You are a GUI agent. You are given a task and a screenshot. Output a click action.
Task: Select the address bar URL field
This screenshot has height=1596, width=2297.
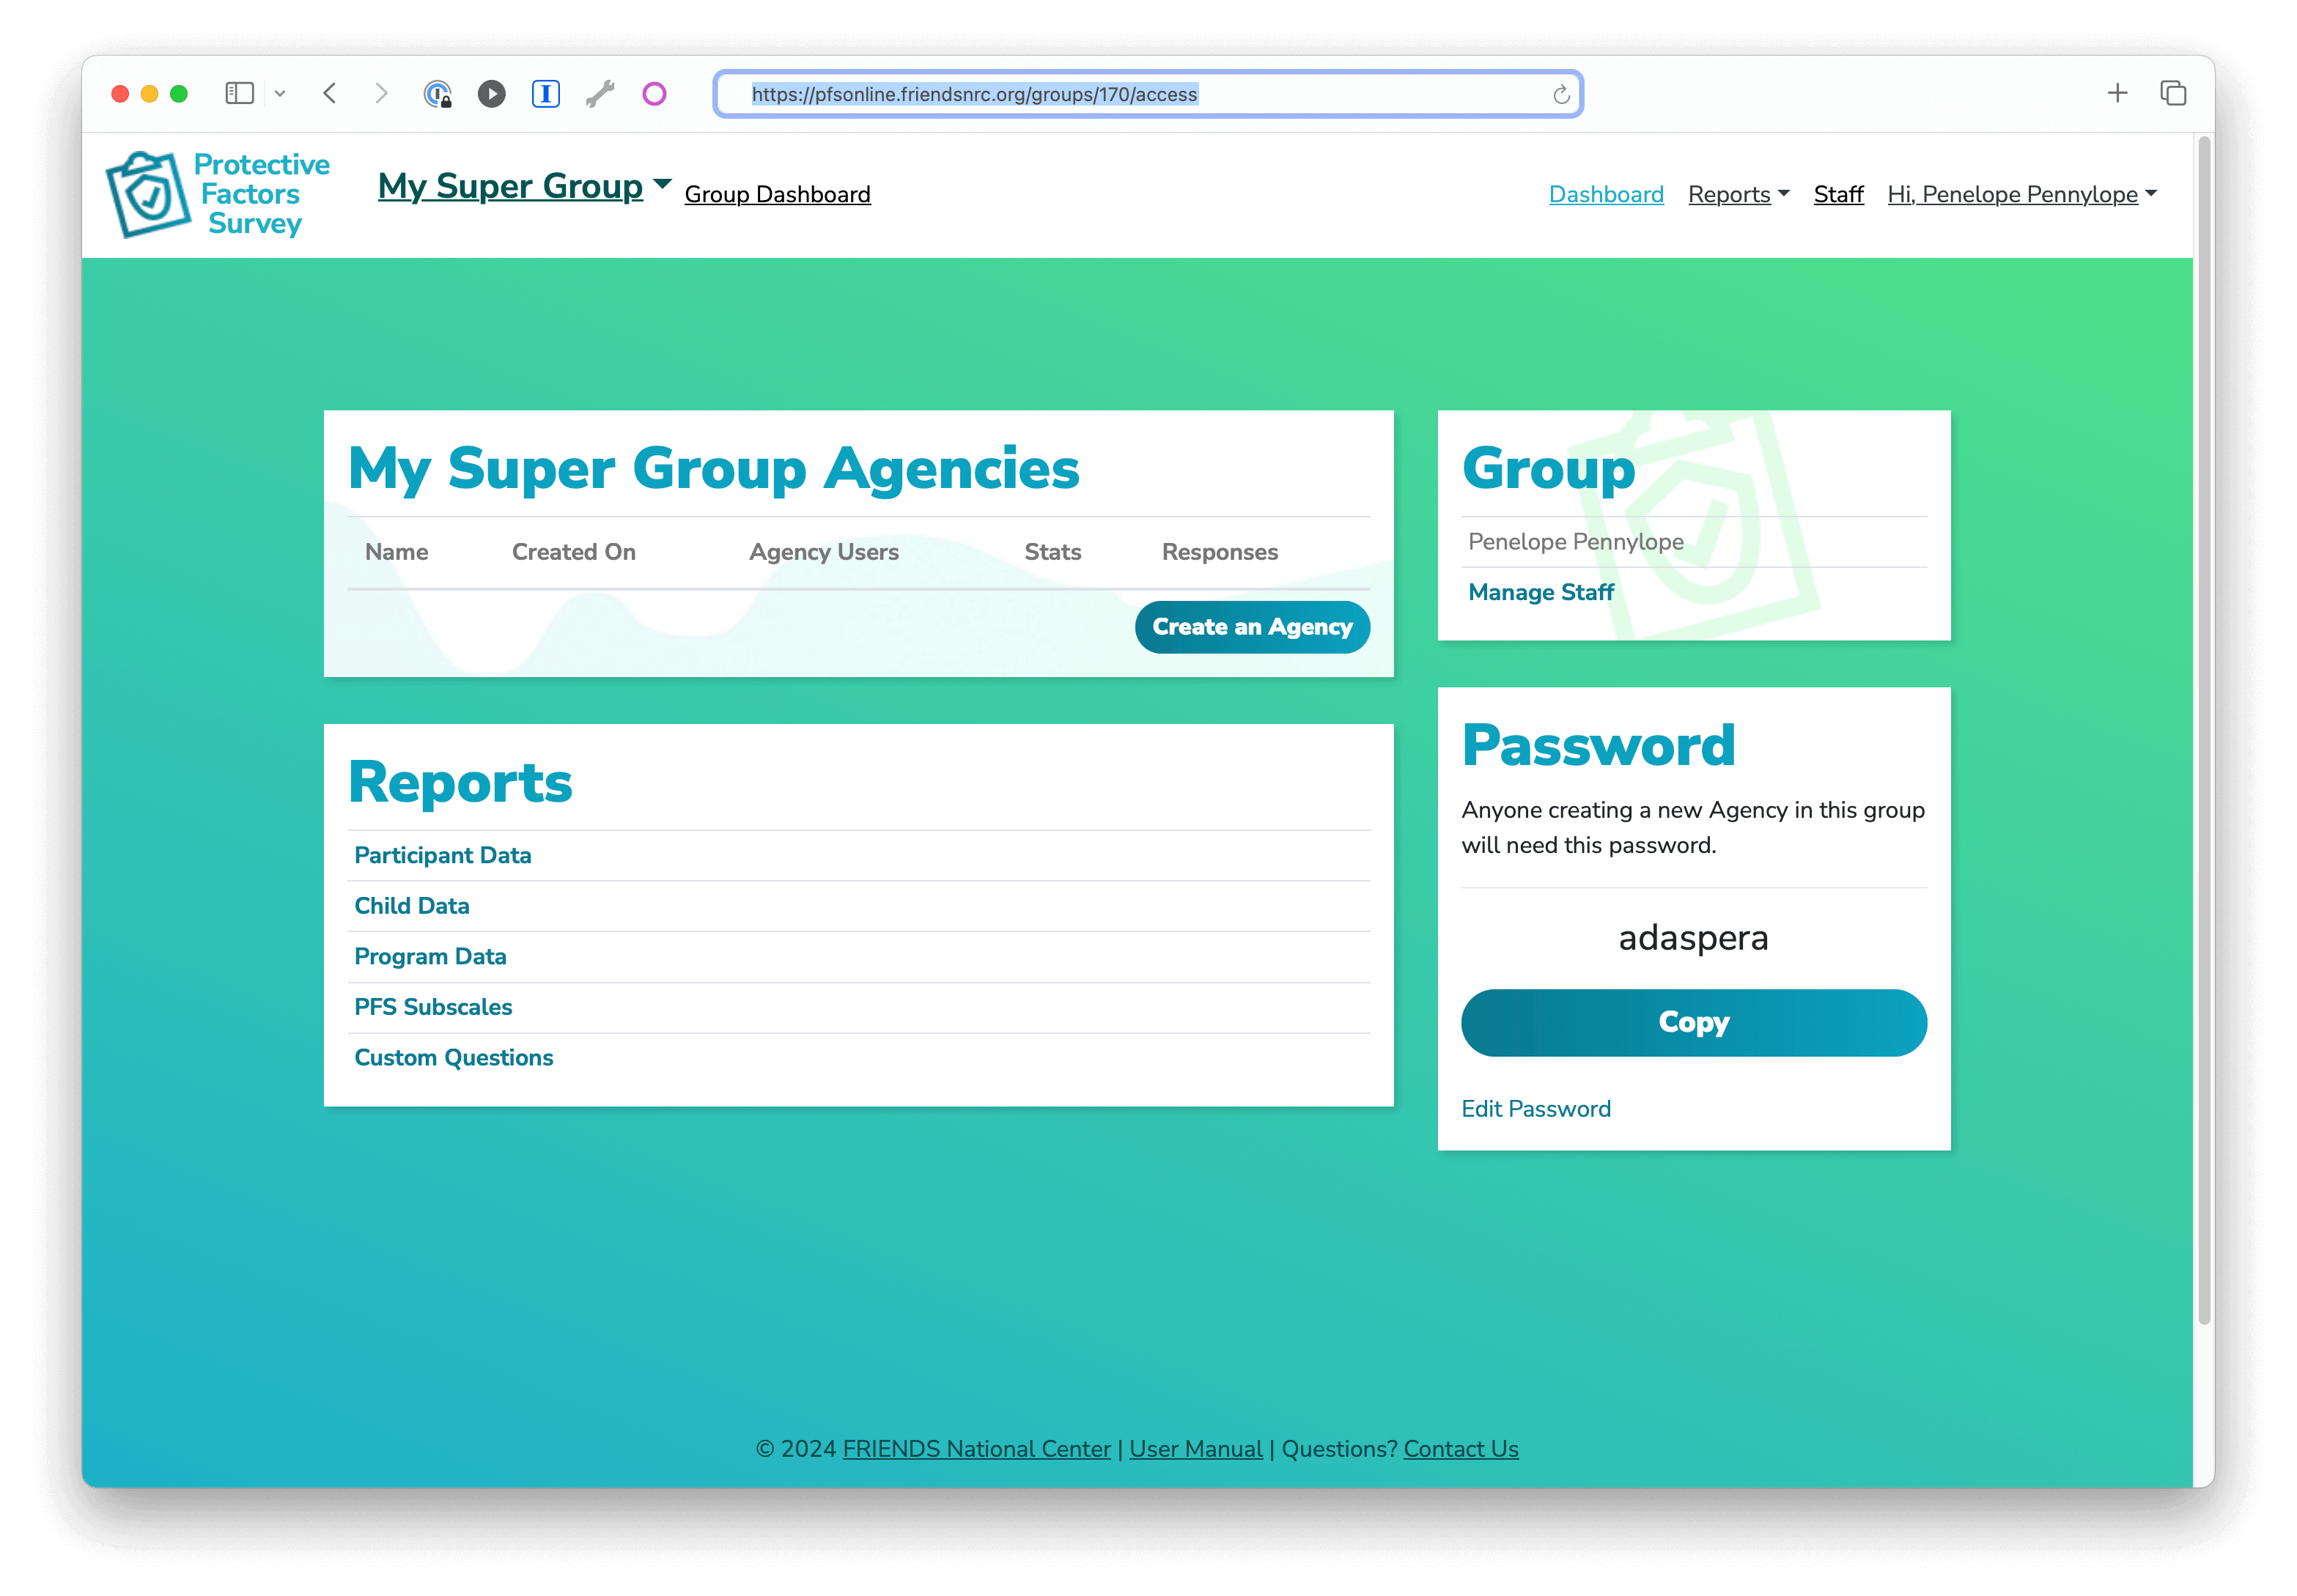[x=1147, y=94]
